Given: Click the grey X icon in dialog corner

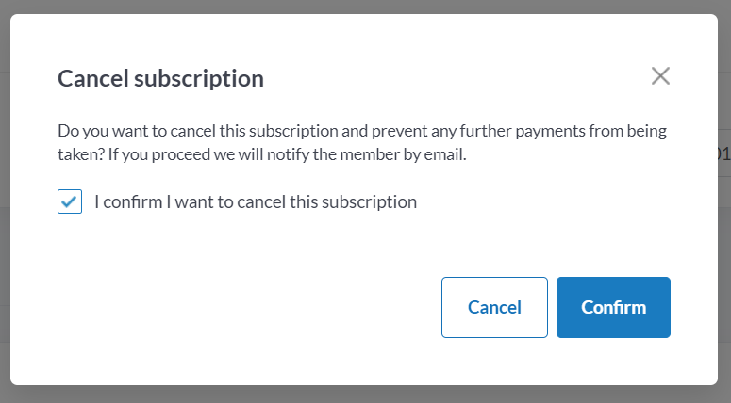Looking at the screenshot, I should point(660,76).
